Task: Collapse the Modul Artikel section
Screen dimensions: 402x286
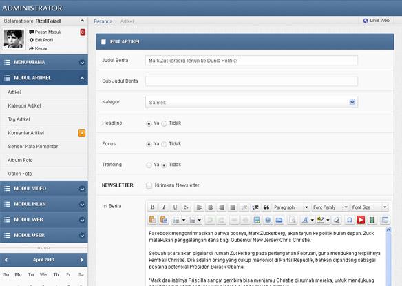Action: coord(44,78)
